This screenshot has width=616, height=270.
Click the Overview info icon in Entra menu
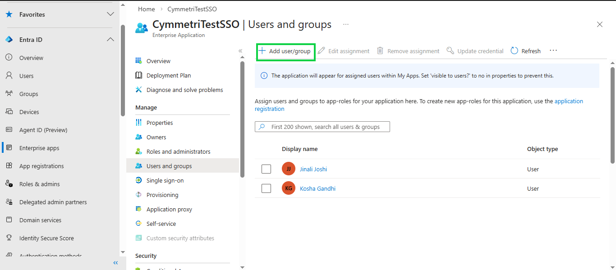click(x=9, y=58)
